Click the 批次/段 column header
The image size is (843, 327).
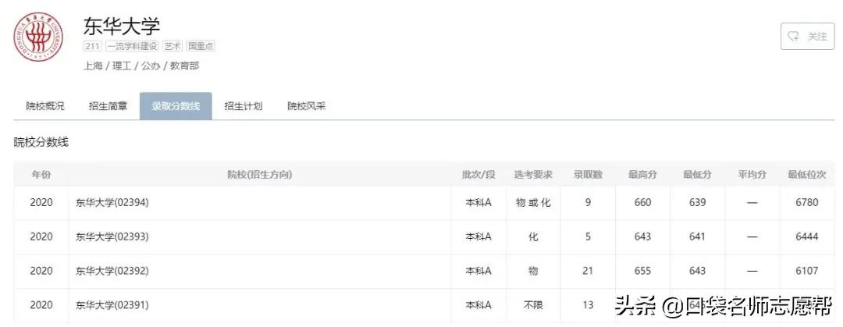click(478, 175)
